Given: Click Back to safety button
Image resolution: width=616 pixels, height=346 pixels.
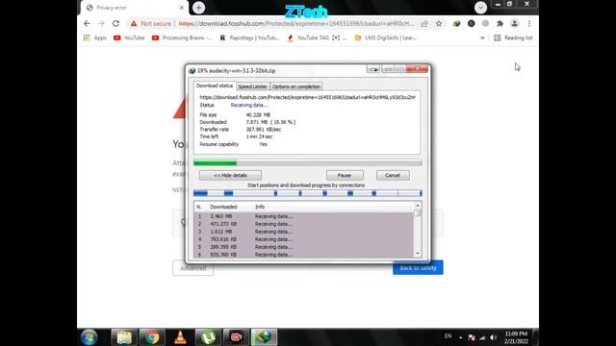Looking at the screenshot, I should [418, 268].
